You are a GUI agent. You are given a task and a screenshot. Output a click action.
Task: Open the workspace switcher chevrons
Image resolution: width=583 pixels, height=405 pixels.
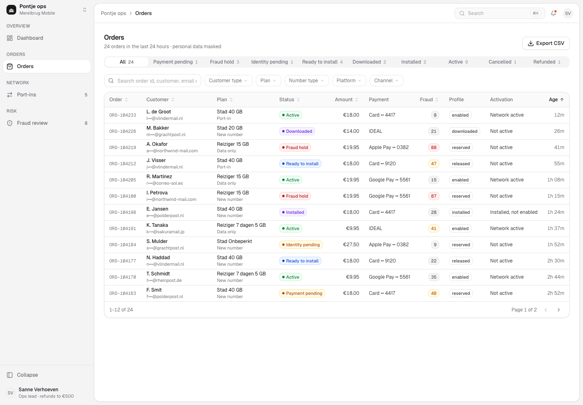pos(85,10)
